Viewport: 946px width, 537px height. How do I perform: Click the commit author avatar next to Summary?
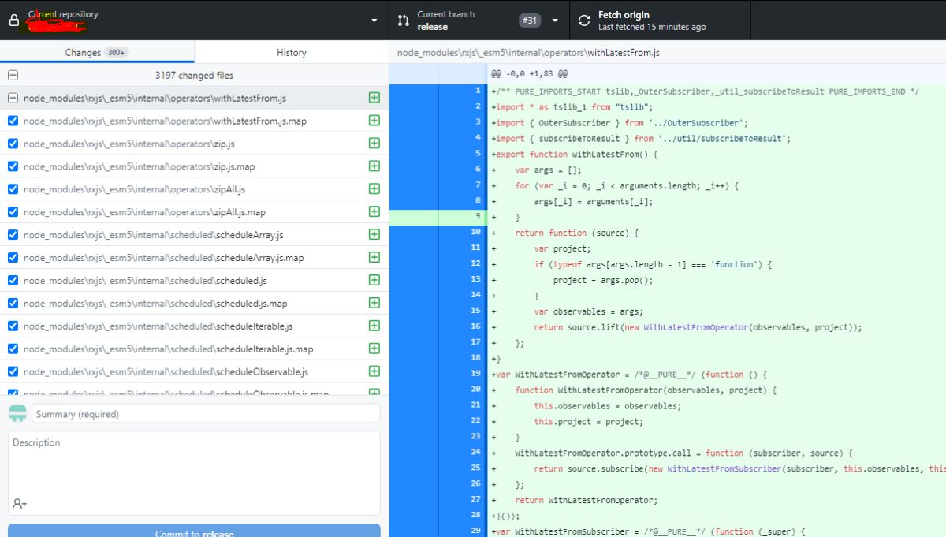17,413
